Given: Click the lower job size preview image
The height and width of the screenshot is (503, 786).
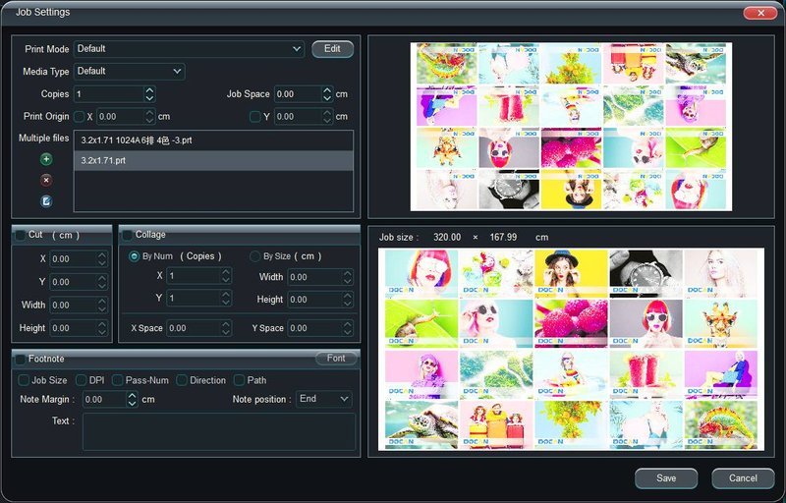Looking at the screenshot, I should pyautogui.click(x=571, y=349).
